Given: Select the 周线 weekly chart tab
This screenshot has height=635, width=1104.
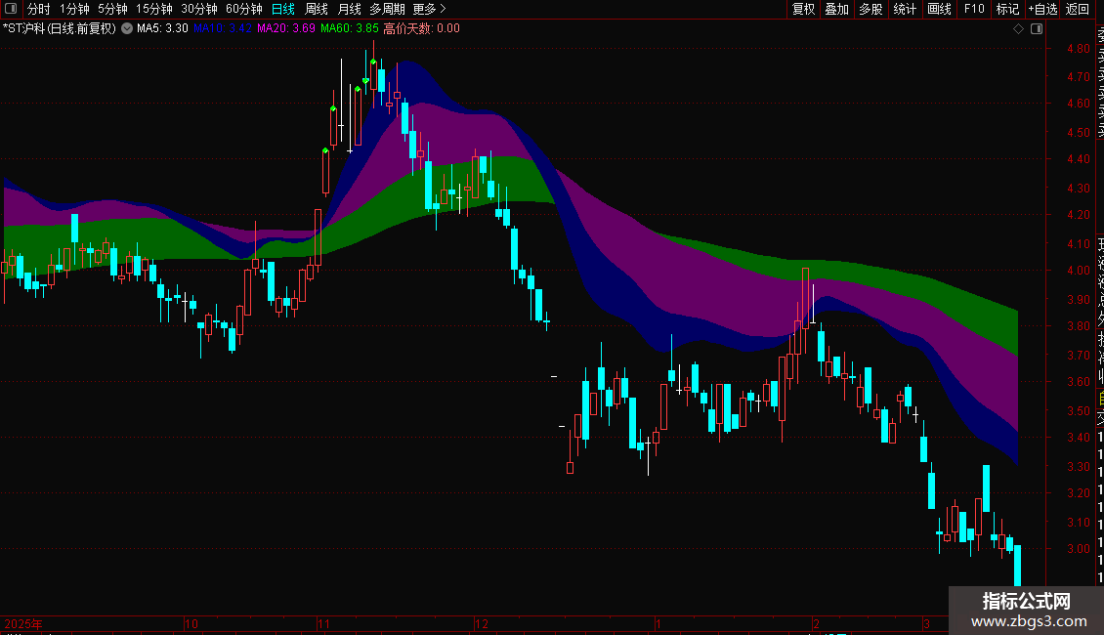Looking at the screenshot, I should pyautogui.click(x=317, y=9).
